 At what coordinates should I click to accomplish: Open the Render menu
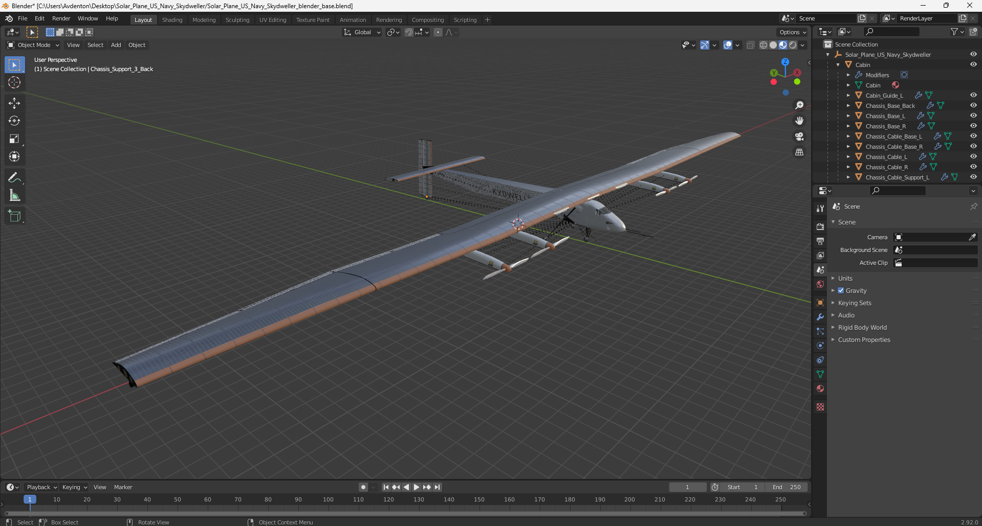click(61, 18)
